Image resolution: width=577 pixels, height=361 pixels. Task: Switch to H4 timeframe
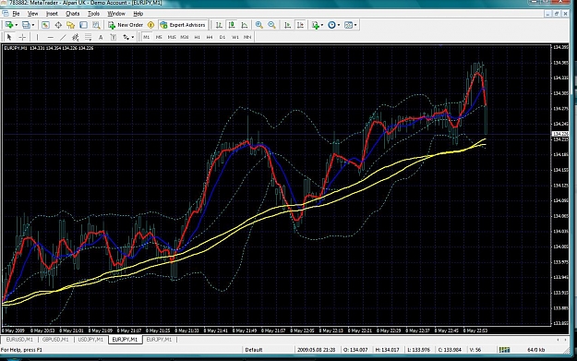coord(210,37)
